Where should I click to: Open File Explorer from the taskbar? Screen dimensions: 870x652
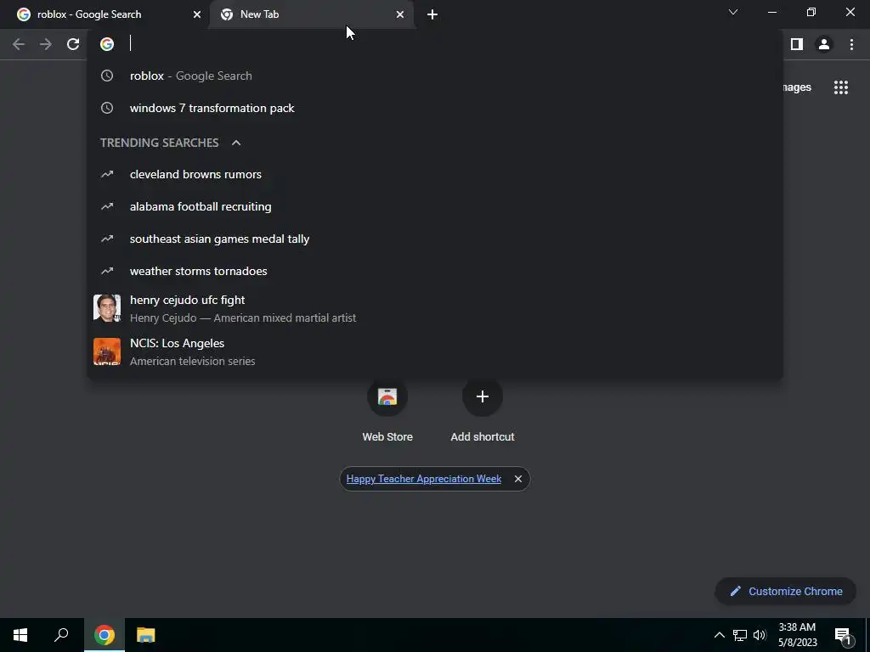click(146, 635)
